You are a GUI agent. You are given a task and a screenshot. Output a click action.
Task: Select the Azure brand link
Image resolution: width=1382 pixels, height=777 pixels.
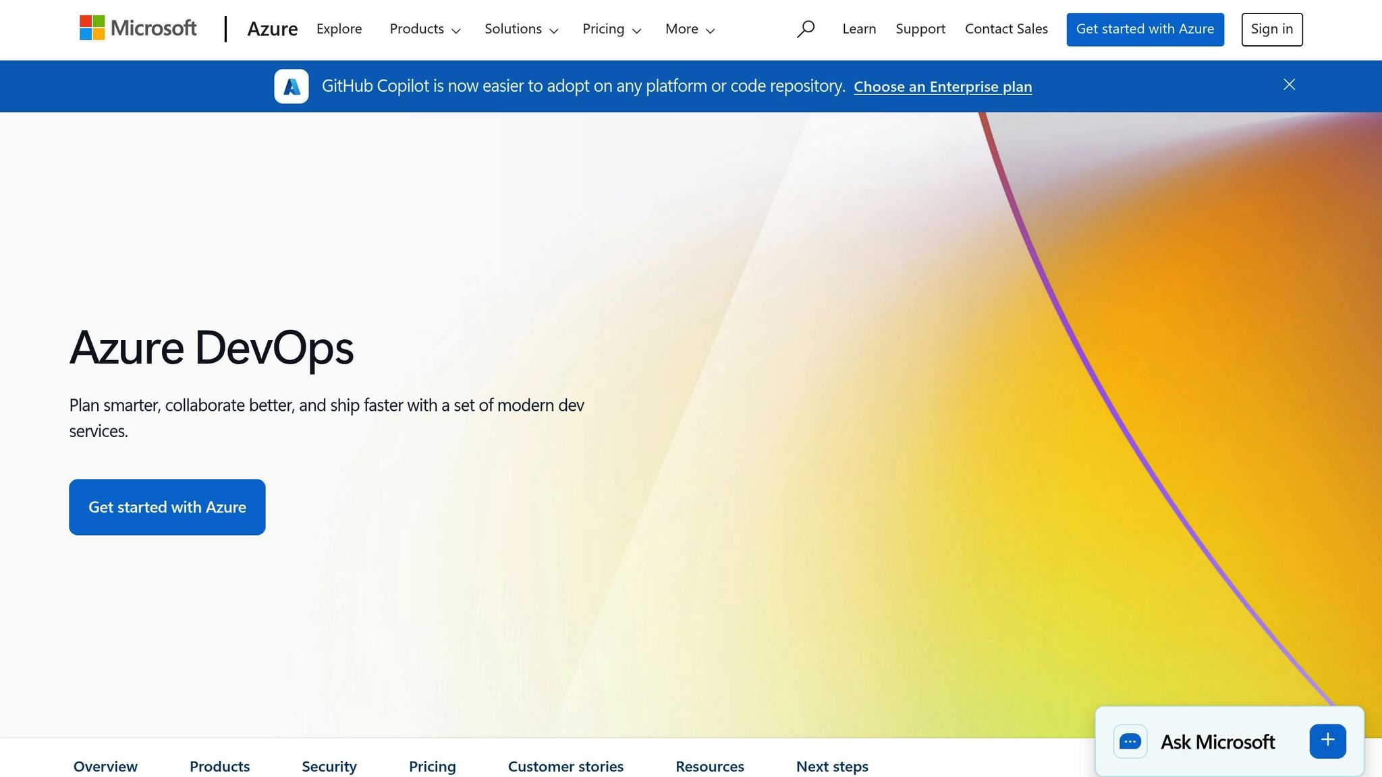[273, 29]
